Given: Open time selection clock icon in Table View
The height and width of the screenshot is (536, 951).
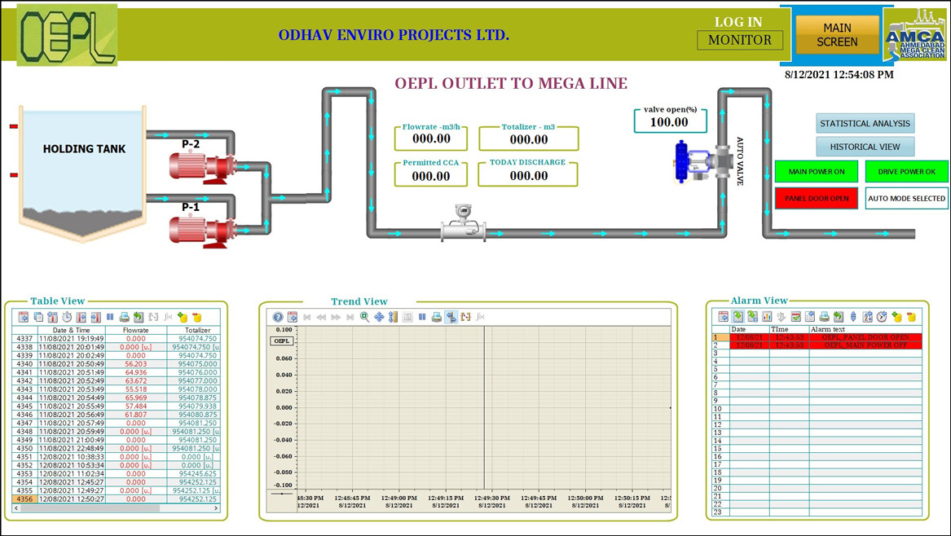Looking at the screenshot, I should [x=67, y=317].
